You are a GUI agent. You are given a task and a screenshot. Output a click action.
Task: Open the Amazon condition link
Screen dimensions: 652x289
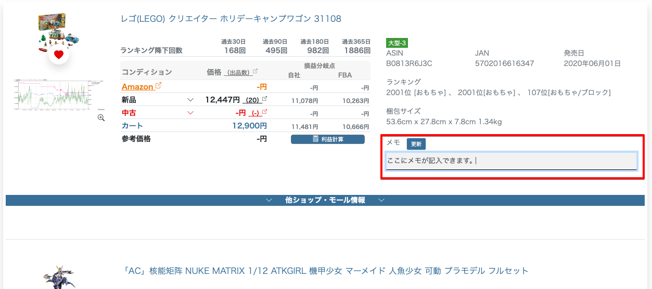click(x=137, y=86)
